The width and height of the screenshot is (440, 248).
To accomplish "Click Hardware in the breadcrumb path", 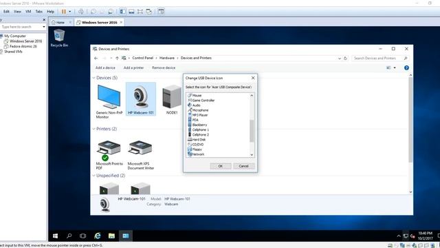I will pos(166,58).
